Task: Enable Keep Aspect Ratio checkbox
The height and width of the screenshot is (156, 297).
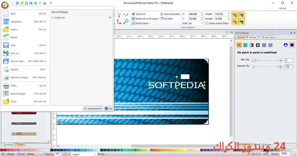Action: click(x=207, y=23)
